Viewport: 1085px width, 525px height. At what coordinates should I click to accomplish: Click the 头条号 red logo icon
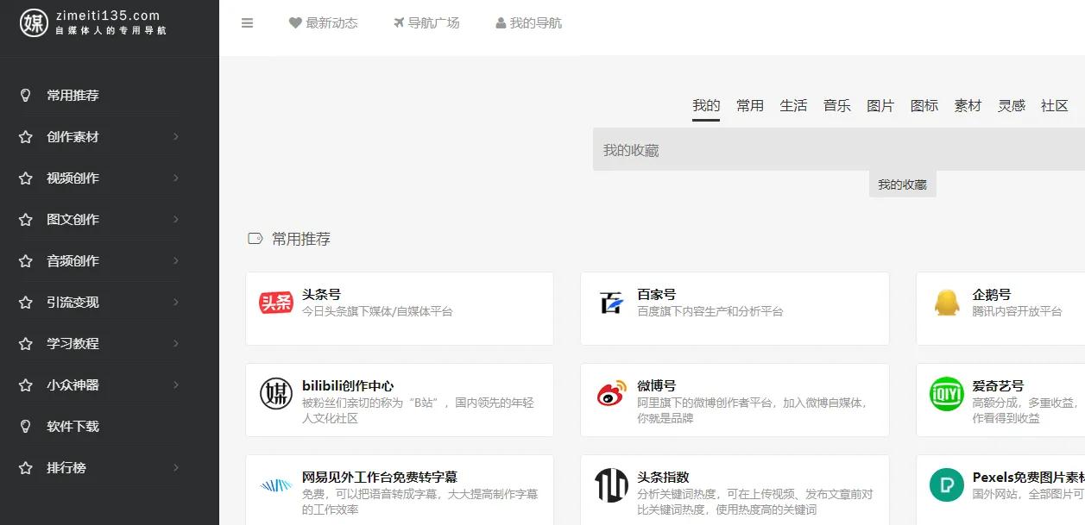click(276, 303)
